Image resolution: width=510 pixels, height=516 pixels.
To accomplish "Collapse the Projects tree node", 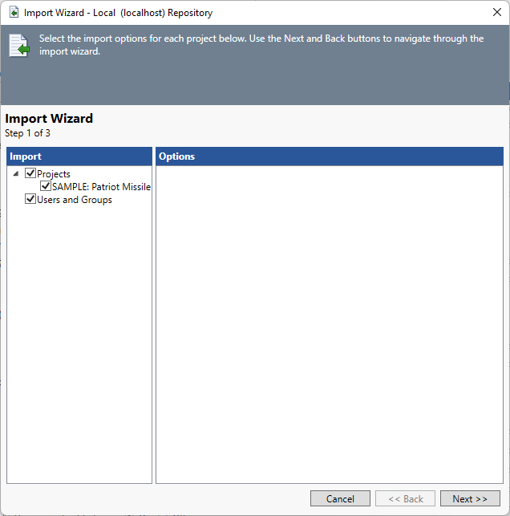I will tap(17, 174).
